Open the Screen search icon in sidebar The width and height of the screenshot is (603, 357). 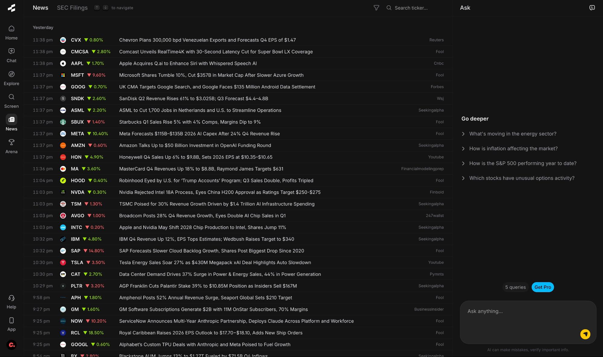pos(11,97)
